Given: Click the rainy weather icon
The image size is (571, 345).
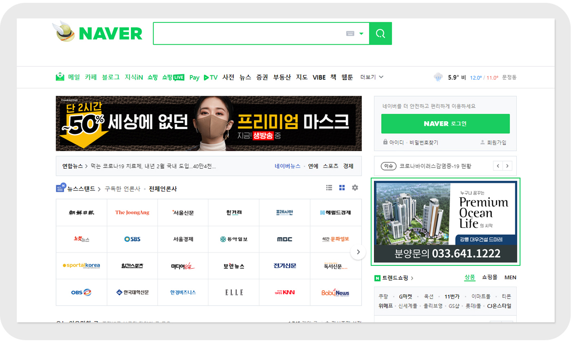Looking at the screenshot, I should [x=438, y=77].
